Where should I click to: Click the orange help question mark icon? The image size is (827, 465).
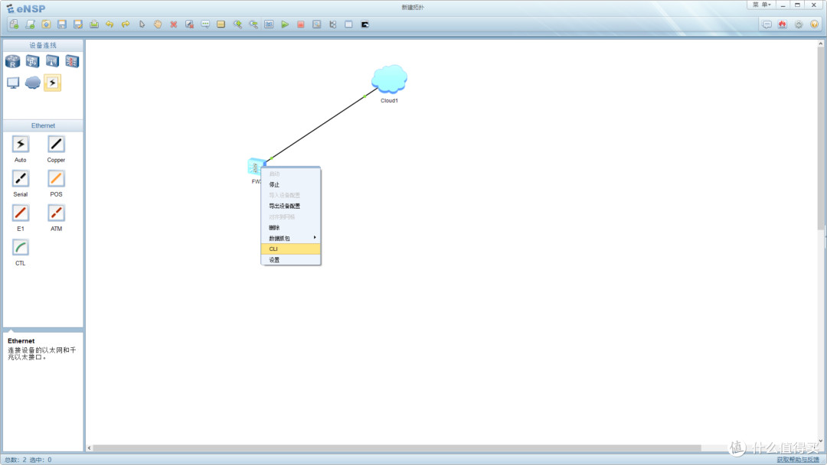click(814, 24)
